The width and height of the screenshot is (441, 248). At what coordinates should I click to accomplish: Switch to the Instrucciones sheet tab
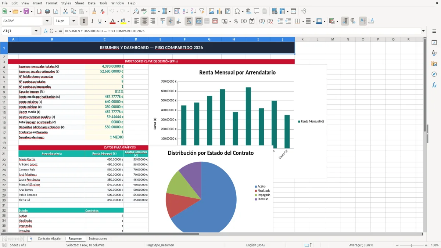coord(98,238)
